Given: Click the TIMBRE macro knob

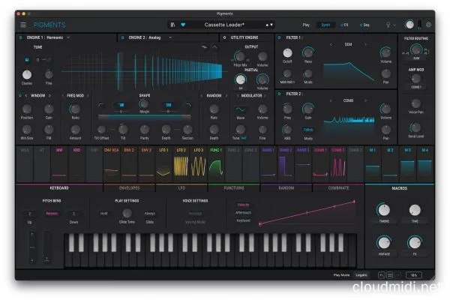Looking at the screenshot, I should tap(383, 211).
